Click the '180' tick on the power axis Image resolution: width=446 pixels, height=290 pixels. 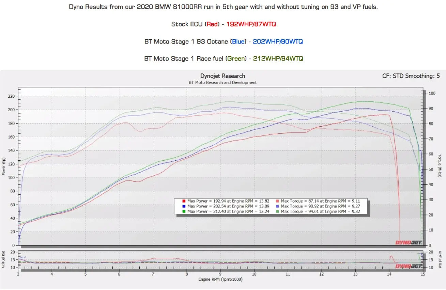click(x=11, y=124)
